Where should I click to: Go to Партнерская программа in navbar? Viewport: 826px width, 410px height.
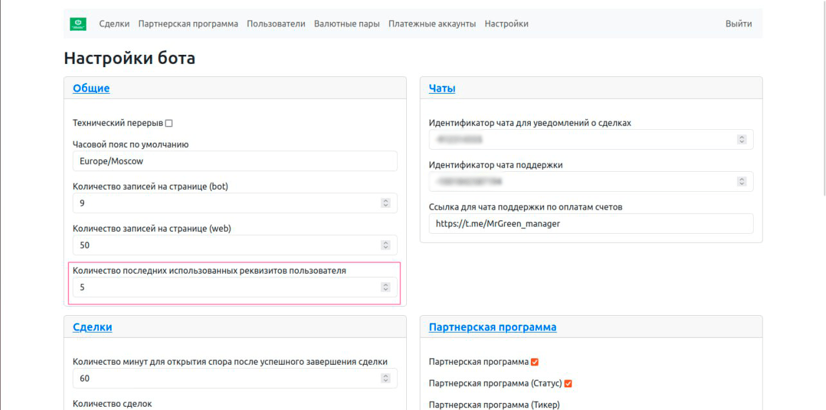[188, 24]
